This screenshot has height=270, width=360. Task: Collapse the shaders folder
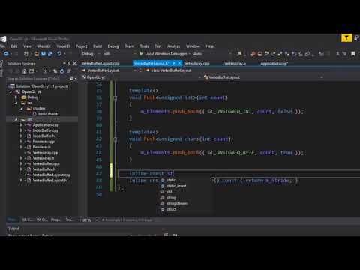[22, 108]
